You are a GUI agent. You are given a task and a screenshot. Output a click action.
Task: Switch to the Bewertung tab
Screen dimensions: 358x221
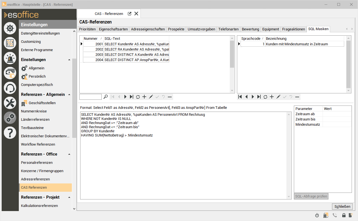250,29
